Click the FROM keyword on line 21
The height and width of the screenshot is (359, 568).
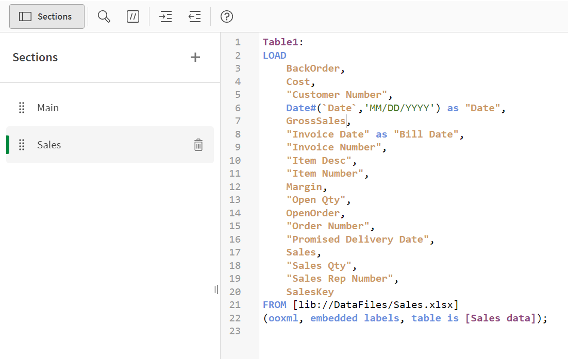pos(275,305)
